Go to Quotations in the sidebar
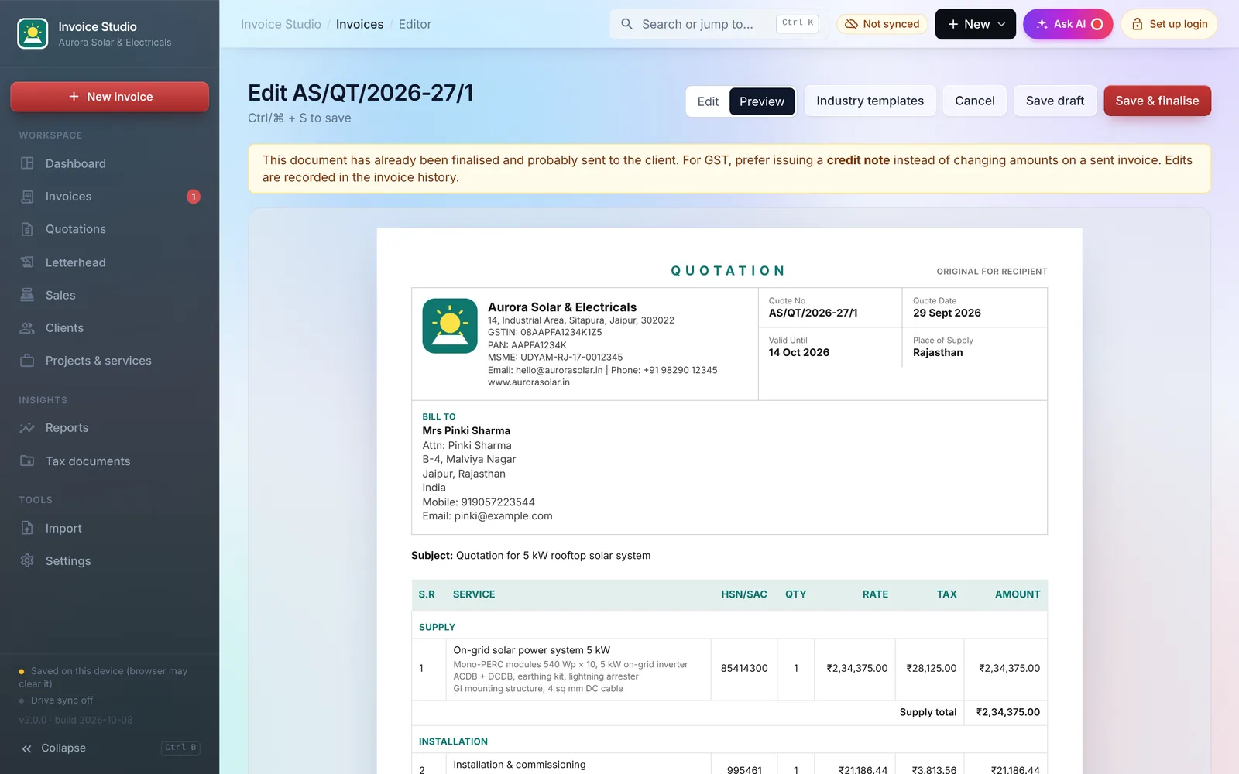This screenshot has height=774, width=1239. (x=109, y=229)
